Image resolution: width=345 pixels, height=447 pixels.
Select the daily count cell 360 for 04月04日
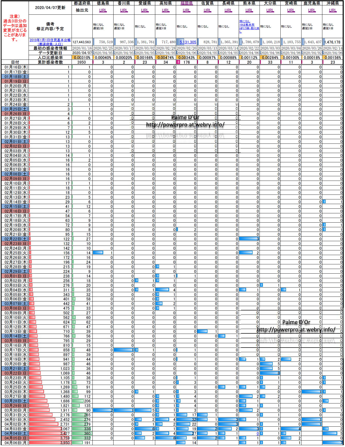pos(82,433)
